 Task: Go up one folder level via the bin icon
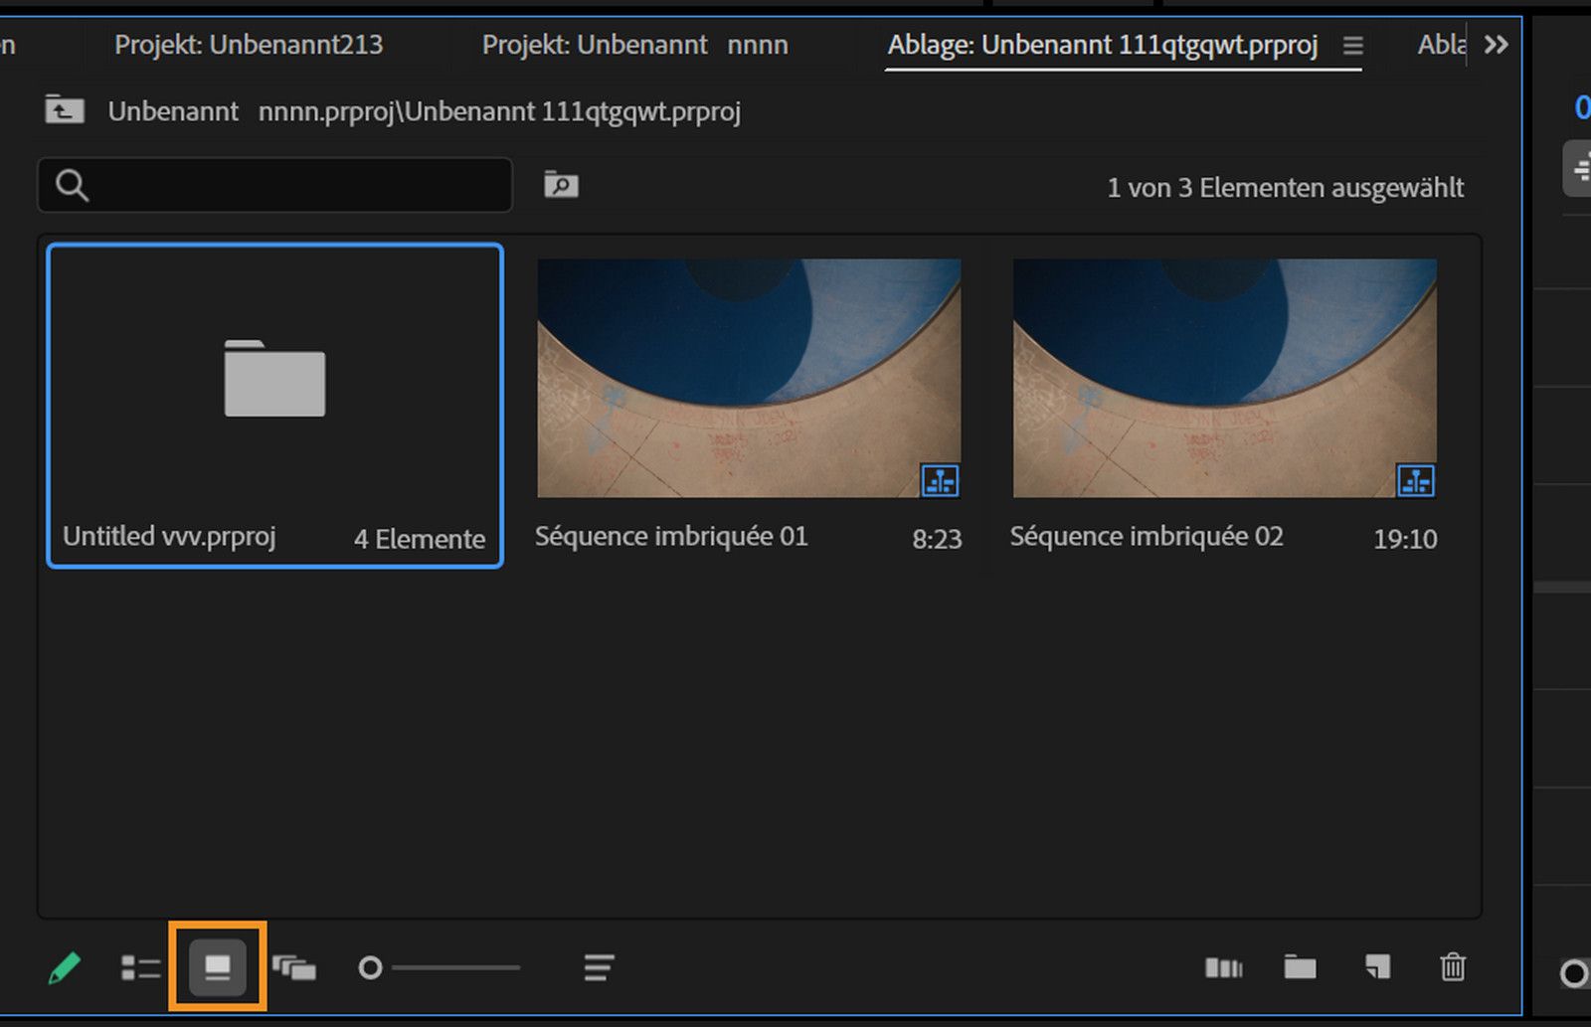65,109
